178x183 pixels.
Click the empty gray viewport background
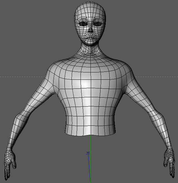tap(29, 29)
